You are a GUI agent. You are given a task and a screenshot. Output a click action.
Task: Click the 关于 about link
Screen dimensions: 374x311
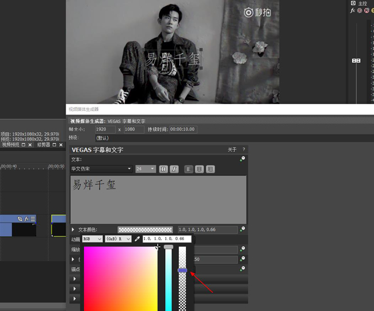(x=232, y=149)
